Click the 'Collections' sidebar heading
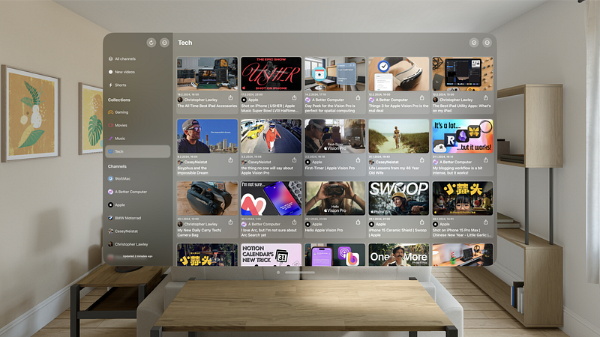 pos(119,100)
